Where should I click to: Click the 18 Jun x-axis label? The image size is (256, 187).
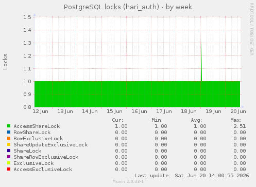point(189,111)
